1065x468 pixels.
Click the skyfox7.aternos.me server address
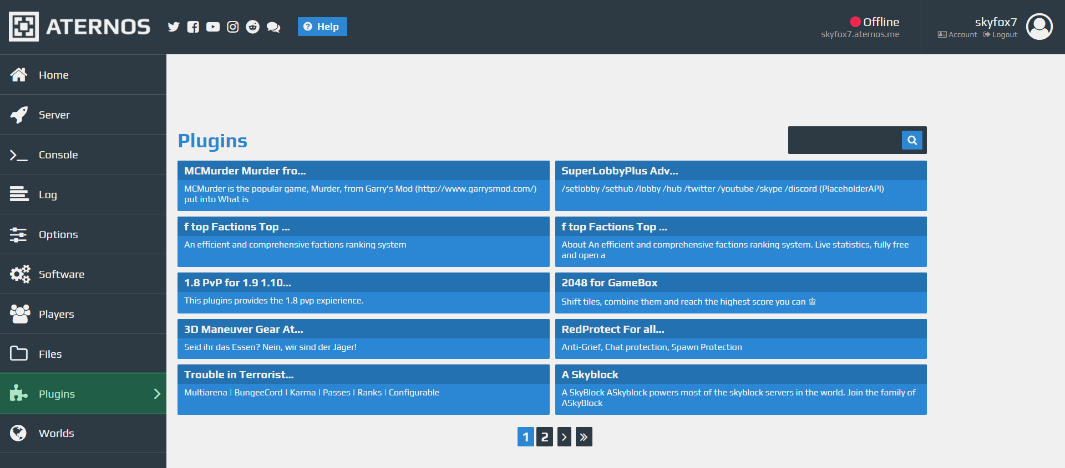860,34
